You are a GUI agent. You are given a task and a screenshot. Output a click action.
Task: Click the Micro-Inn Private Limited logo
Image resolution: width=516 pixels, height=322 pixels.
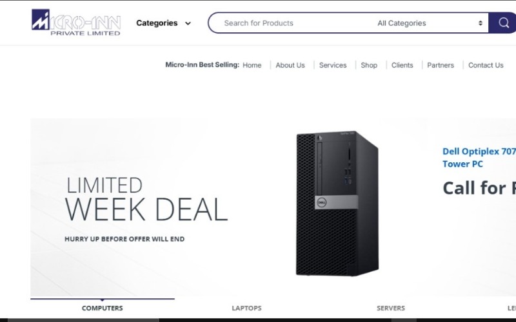coord(76,23)
